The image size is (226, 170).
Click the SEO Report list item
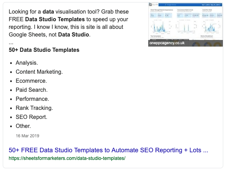pyautogui.click(x=31, y=117)
